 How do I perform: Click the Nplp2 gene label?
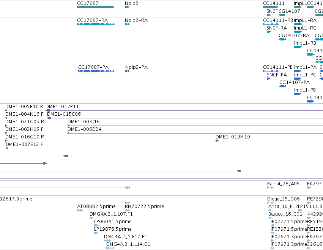point(131,3)
